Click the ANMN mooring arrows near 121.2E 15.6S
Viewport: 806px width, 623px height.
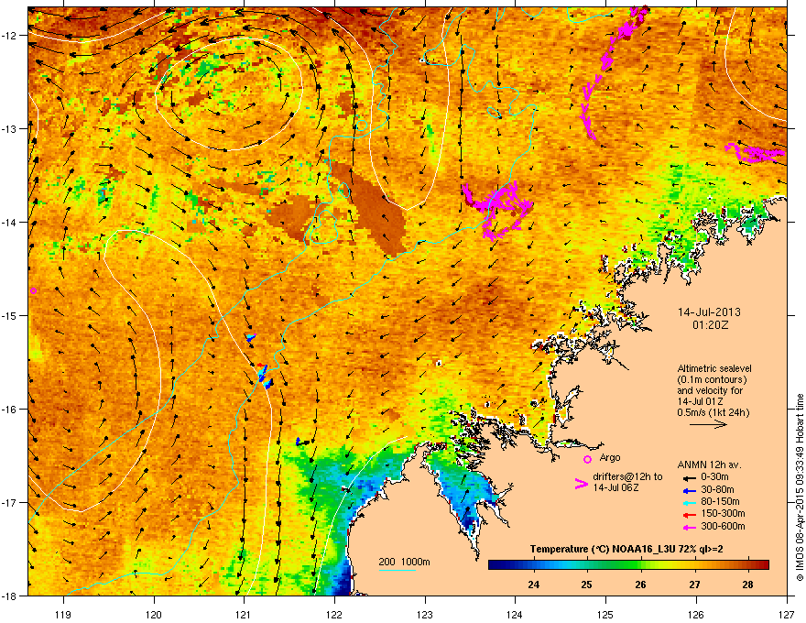pyautogui.click(x=264, y=376)
